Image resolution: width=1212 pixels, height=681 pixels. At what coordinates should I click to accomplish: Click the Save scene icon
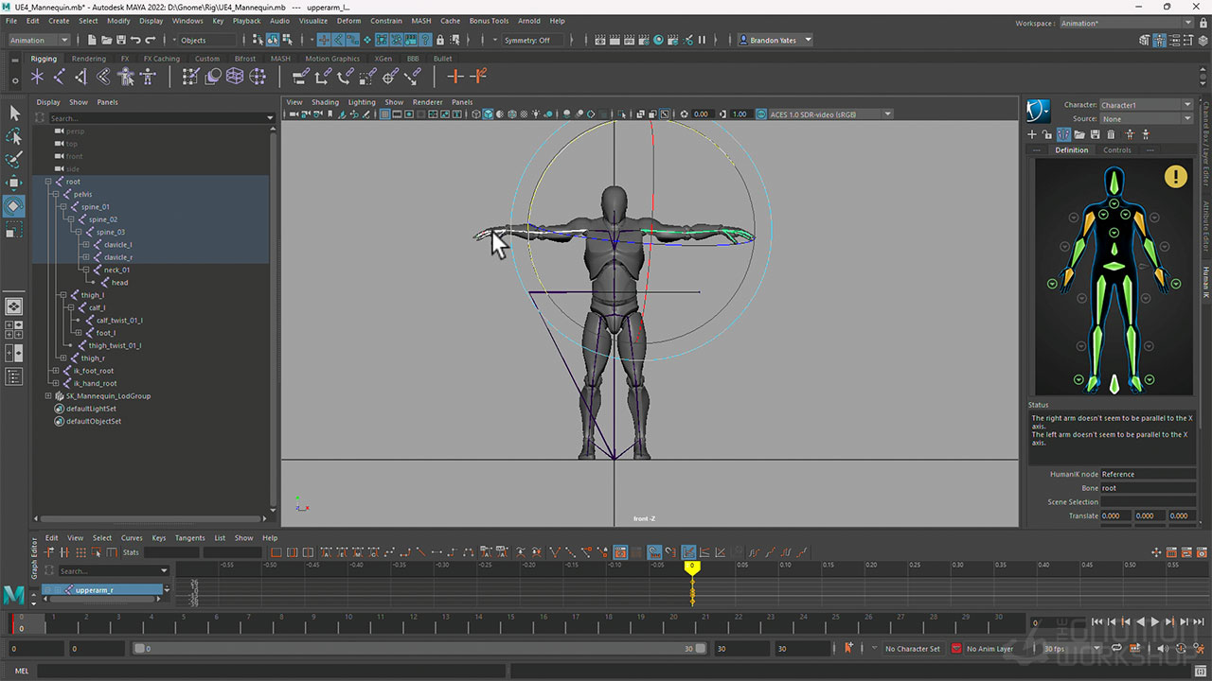coord(120,40)
